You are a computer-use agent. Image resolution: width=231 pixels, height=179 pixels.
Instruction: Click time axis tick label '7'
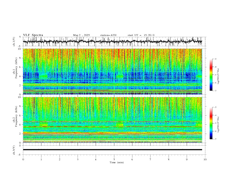coord(150,159)
